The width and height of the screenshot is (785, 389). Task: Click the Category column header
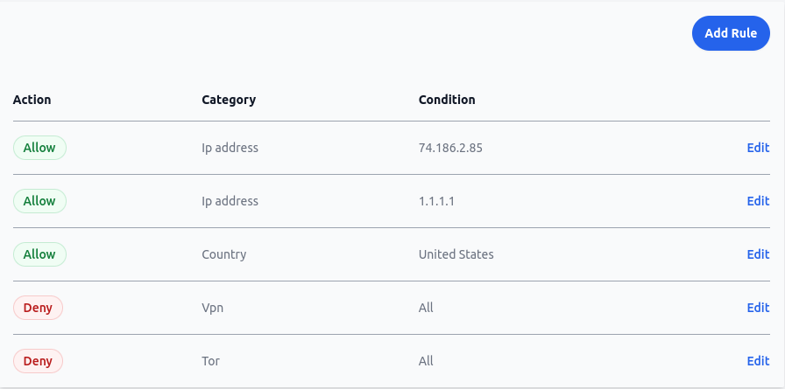[229, 100]
